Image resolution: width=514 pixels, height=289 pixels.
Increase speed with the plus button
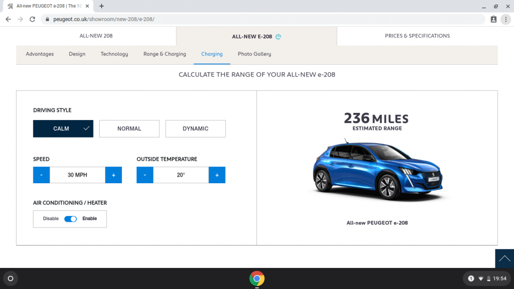[114, 175]
